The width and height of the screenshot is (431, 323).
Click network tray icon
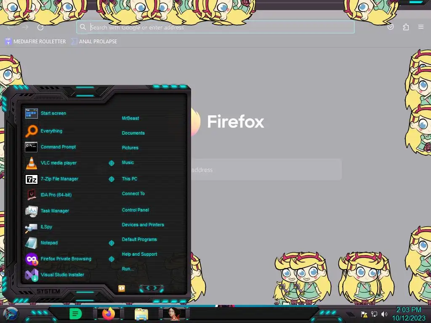click(374, 314)
